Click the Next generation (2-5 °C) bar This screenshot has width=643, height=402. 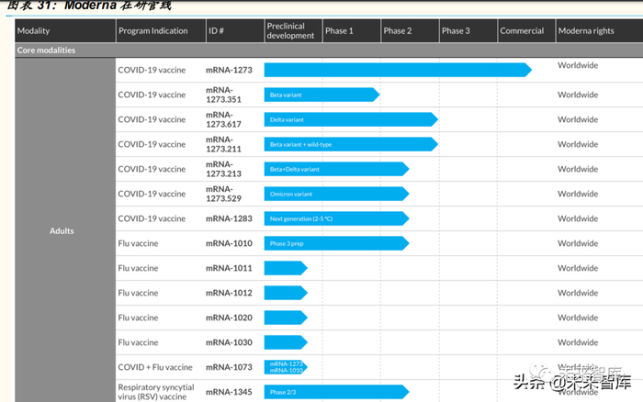coord(337,218)
